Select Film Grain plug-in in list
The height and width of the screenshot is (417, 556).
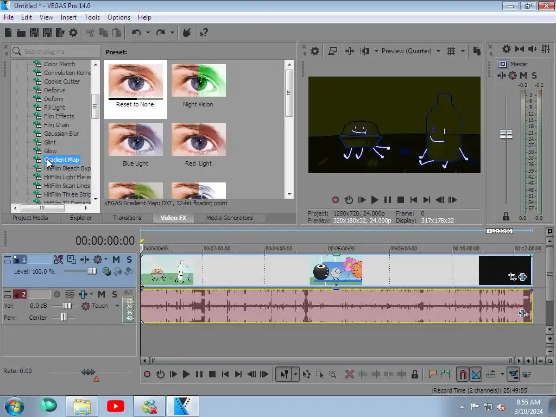(56, 125)
